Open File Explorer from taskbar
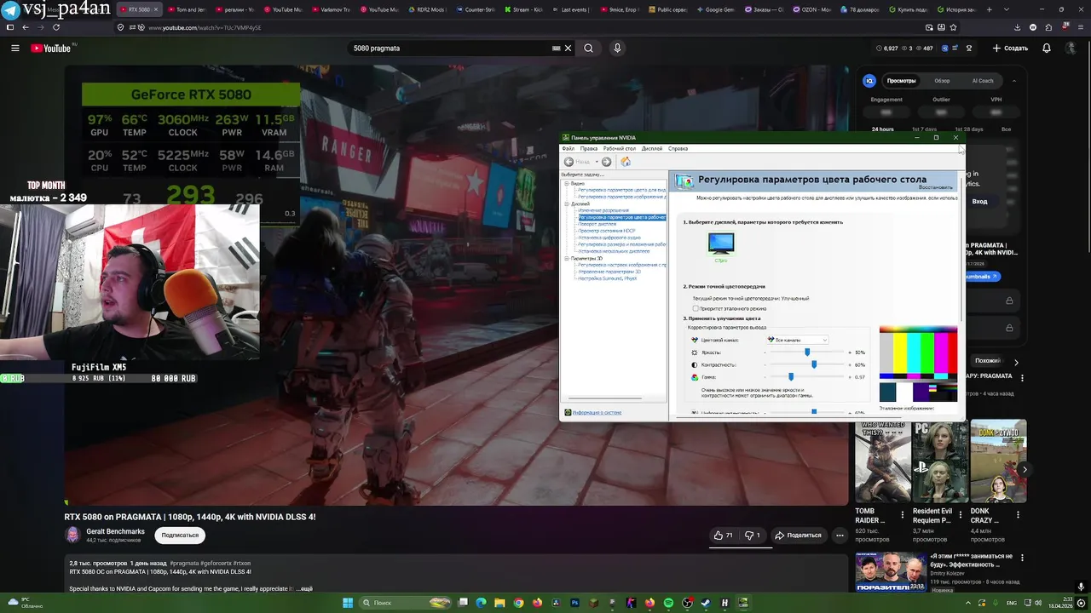 point(500,603)
